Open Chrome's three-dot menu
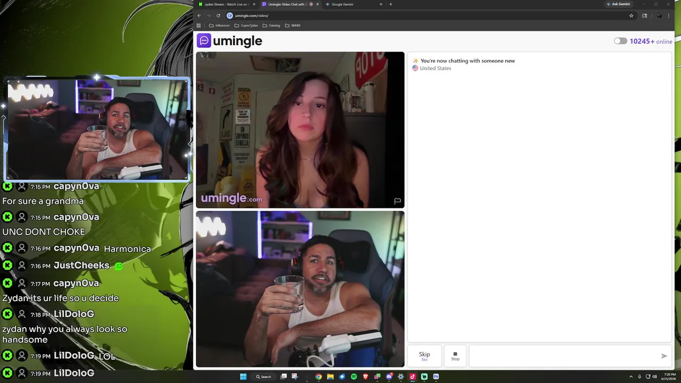This screenshot has width=681, height=383. (x=669, y=15)
